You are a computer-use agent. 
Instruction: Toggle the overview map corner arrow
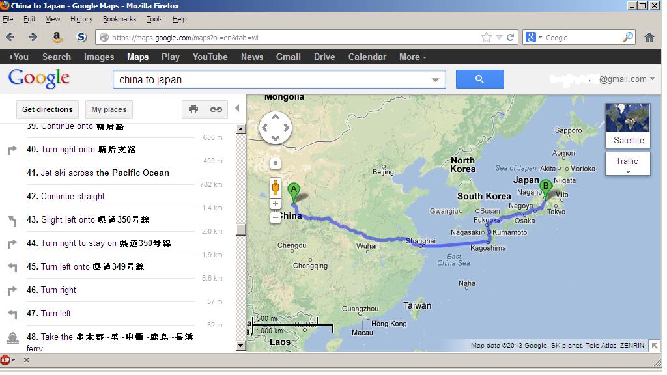(655, 346)
